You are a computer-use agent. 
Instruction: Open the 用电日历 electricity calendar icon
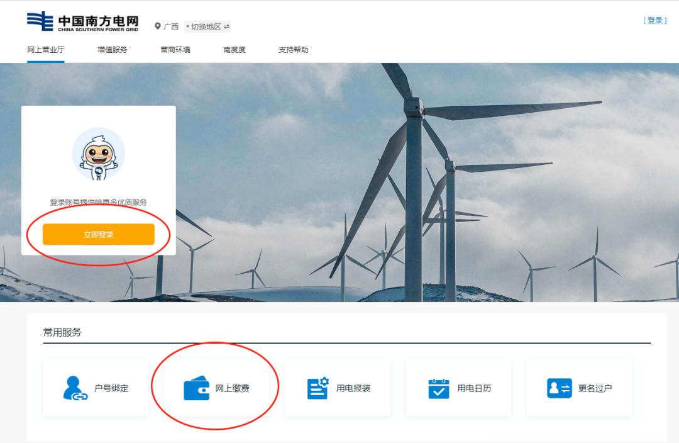pyautogui.click(x=438, y=388)
